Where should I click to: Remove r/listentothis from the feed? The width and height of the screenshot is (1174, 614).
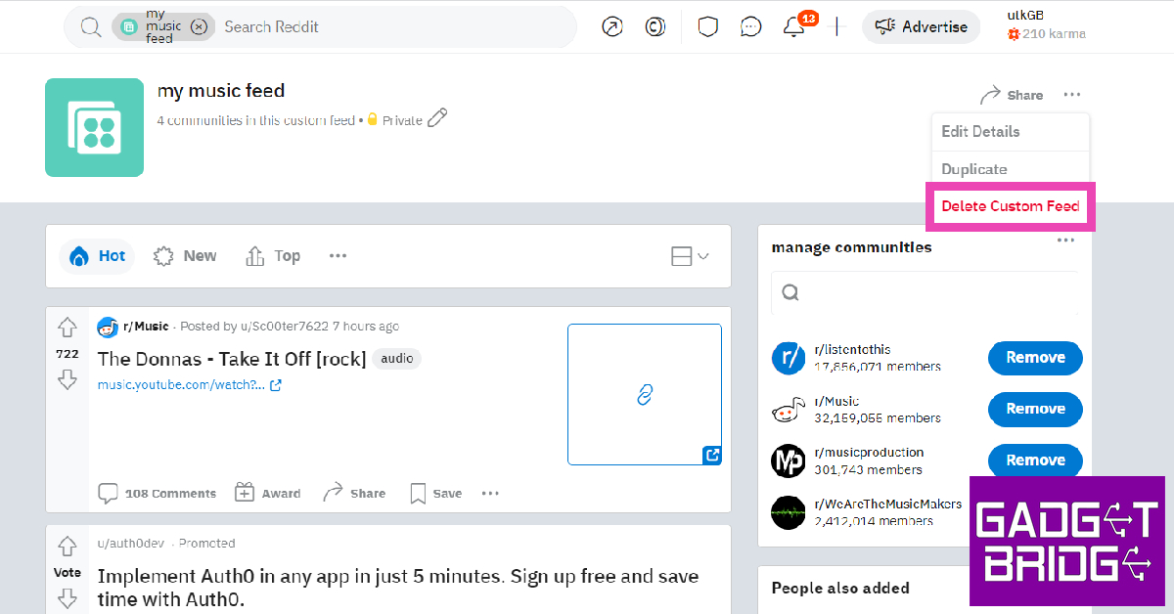(x=1035, y=358)
